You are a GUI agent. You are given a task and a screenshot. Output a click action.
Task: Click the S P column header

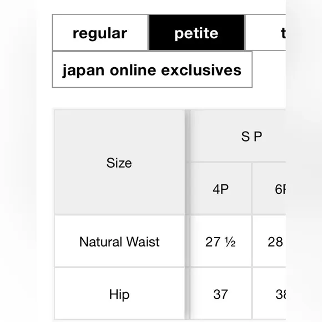(238, 136)
